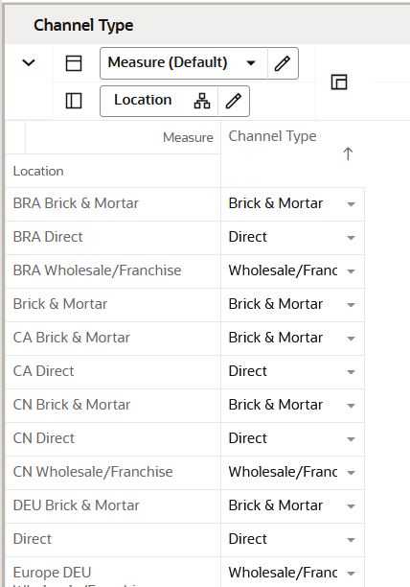The width and height of the screenshot is (410, 587).
Task: Click the Brick & Mortar value for CA Brick & Mortar
Action: (276, 338)
